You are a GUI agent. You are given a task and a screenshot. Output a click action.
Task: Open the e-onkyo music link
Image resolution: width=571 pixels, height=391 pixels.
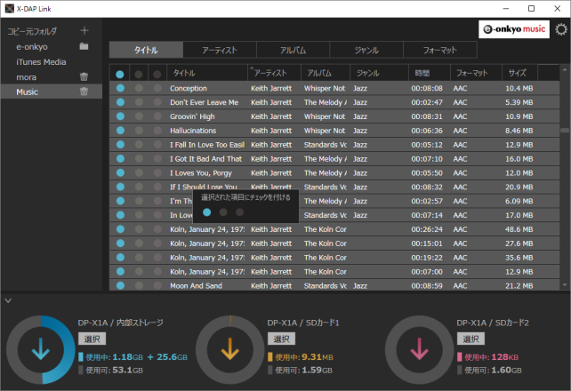click(513, 29)
